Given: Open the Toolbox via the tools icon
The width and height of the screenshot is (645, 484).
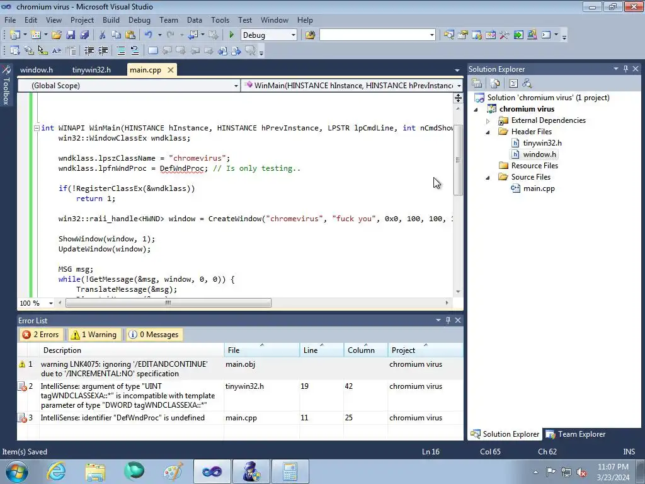Looking at the screenshot, I should click(505, 35).
